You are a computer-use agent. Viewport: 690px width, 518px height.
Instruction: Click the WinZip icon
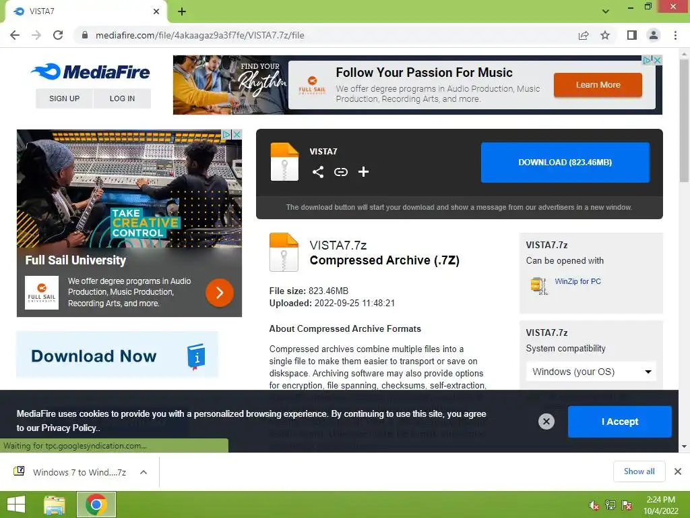(538, 285)
